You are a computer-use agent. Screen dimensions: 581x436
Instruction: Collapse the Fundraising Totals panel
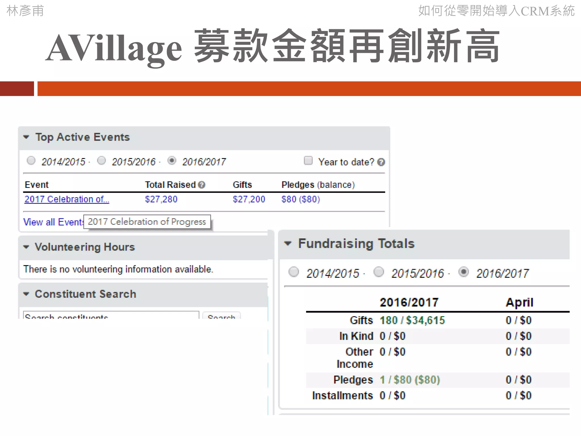pyautogui.click(x=288, y=244)
